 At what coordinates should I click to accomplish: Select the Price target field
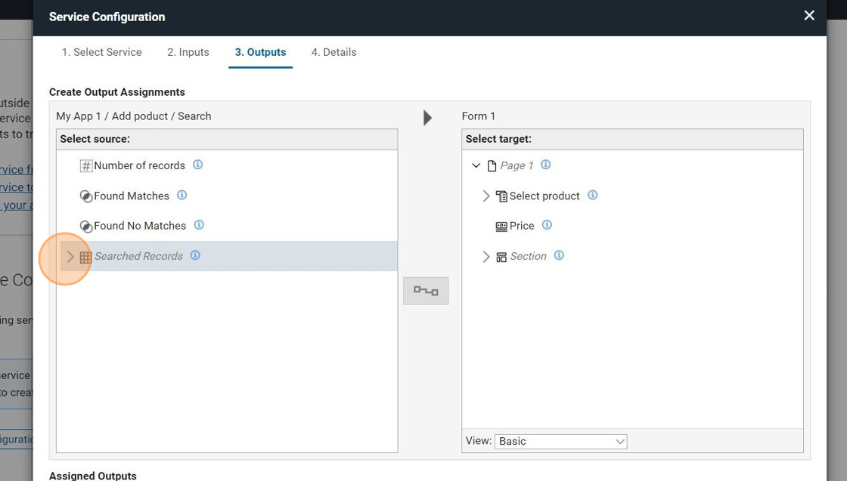[521, 226]
